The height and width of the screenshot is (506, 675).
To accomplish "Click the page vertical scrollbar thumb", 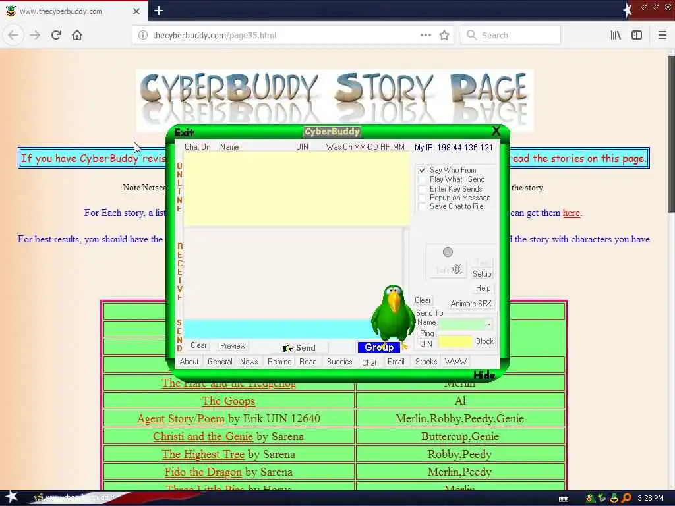I will coord(670,133).
